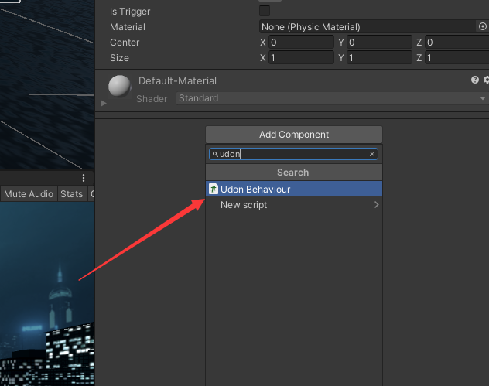This screenshot has width=489, height=386.
Task: Open the Game view three-dot options menu
Action: click(84, 178)
